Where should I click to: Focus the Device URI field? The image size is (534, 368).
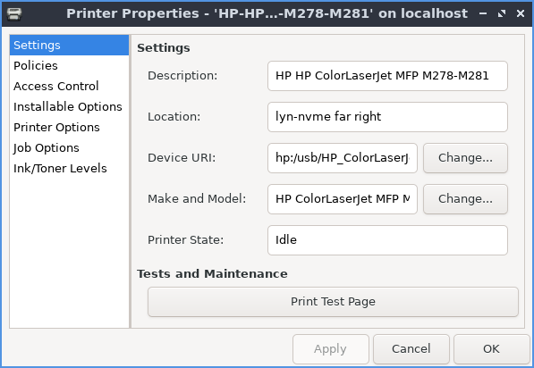pyautogui.click(x=343, y=158)
